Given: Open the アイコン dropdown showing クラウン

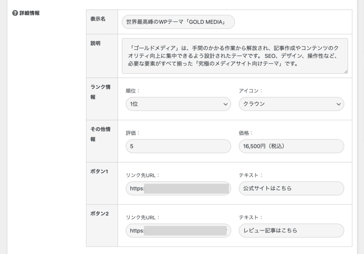Looking at the screenshot, I should coord(291,104).
